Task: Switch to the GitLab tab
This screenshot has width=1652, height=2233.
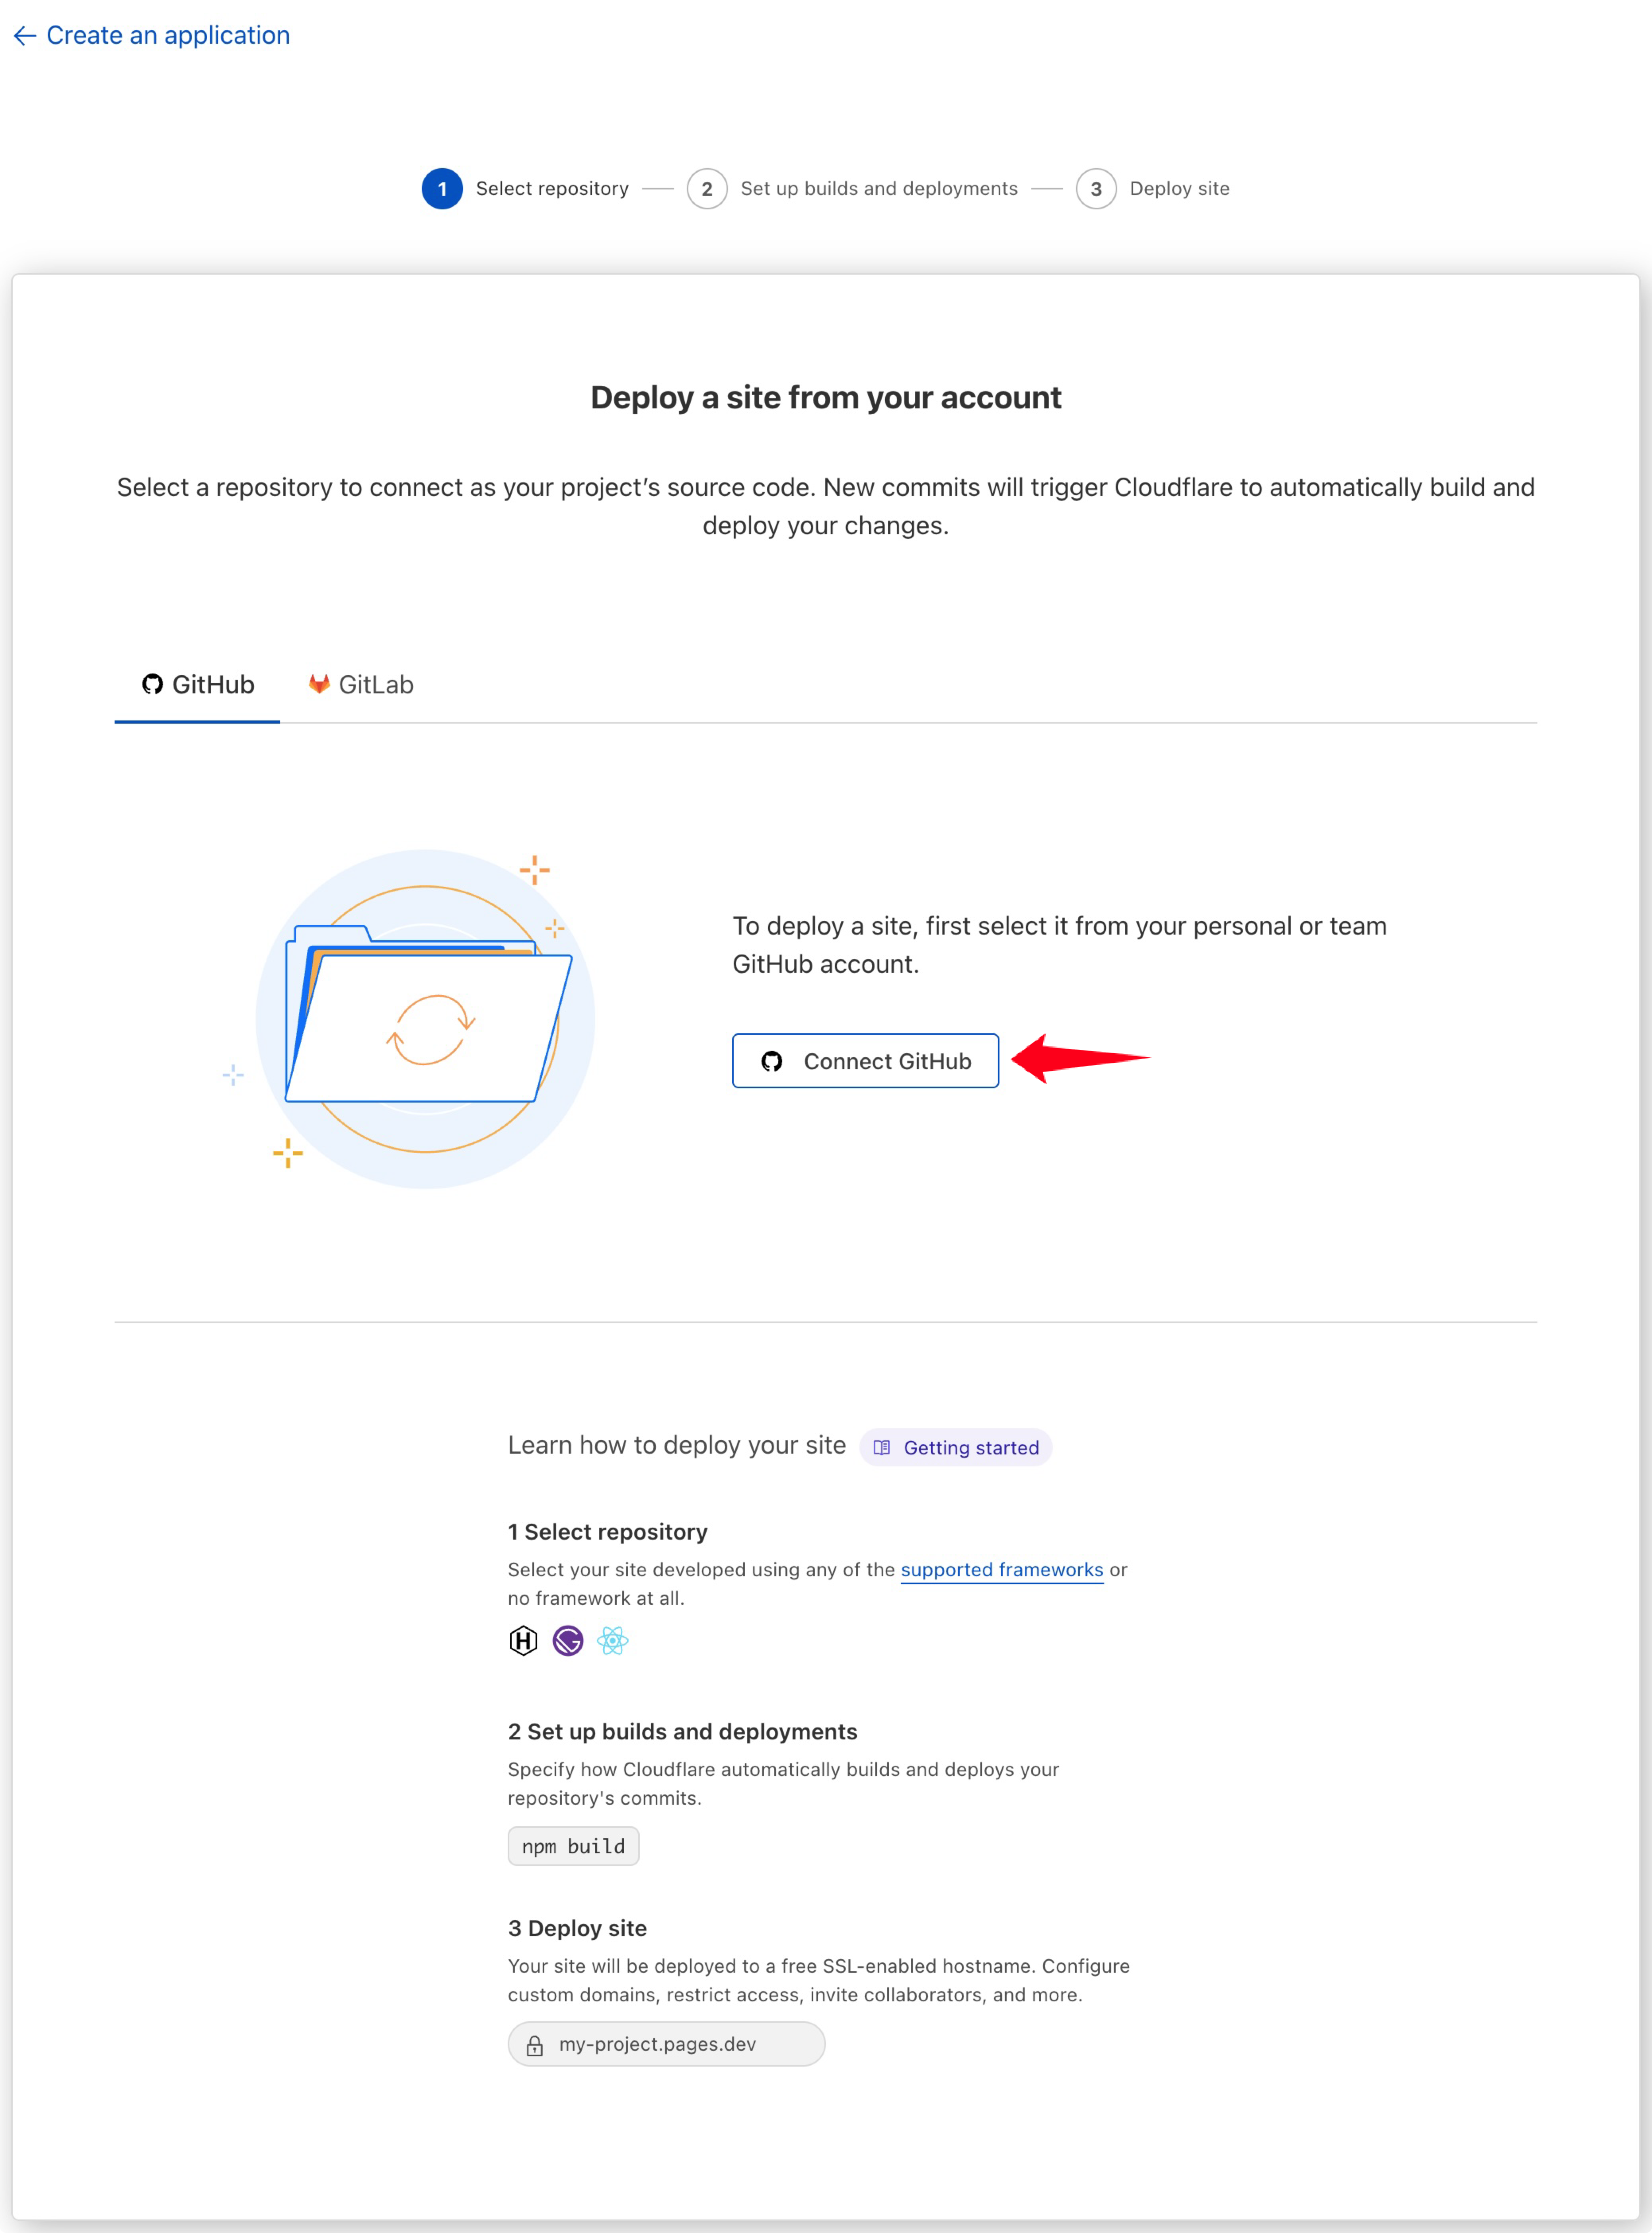Action: pos(361,684)
